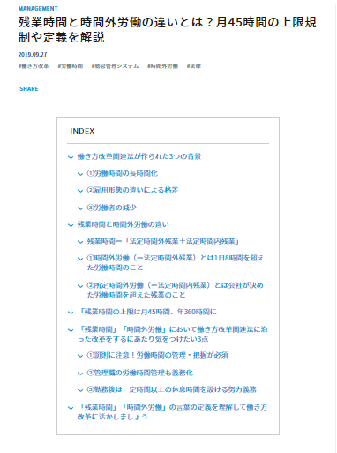The height and width of the screenshot is (453, 337).
Task: Open the #勤怠管理システム hashtag
Action: coord(115,66)
